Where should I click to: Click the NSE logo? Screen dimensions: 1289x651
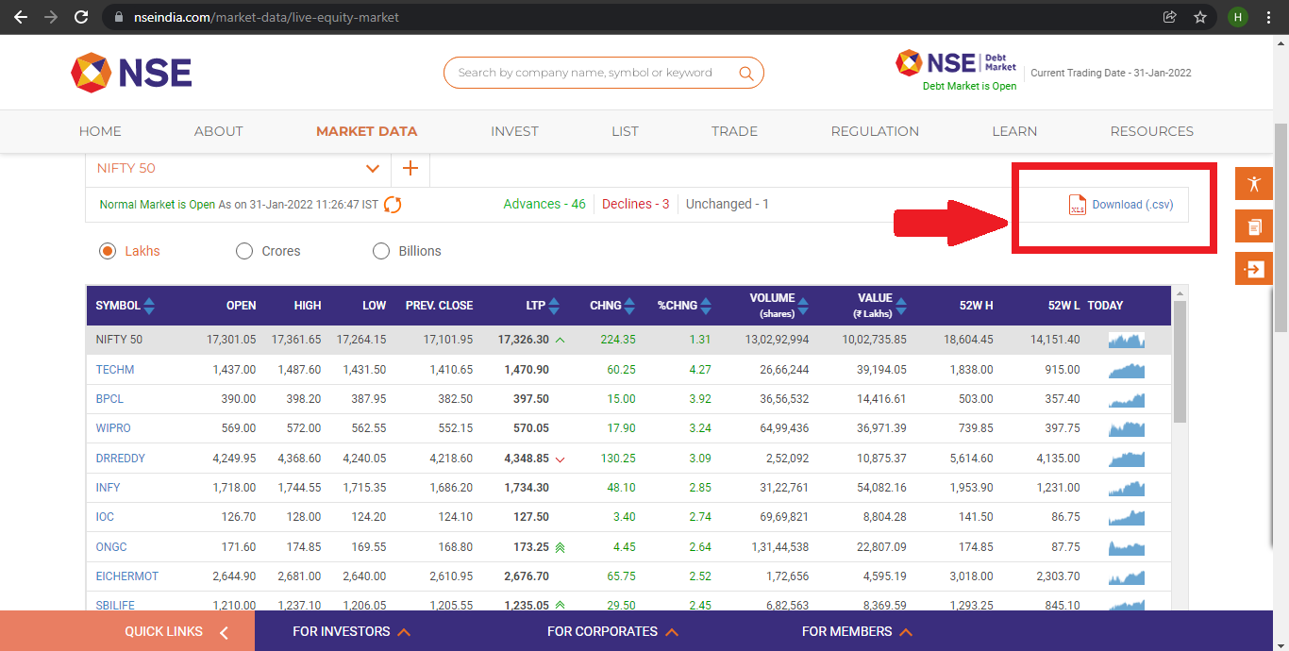(x=131, y=73)
